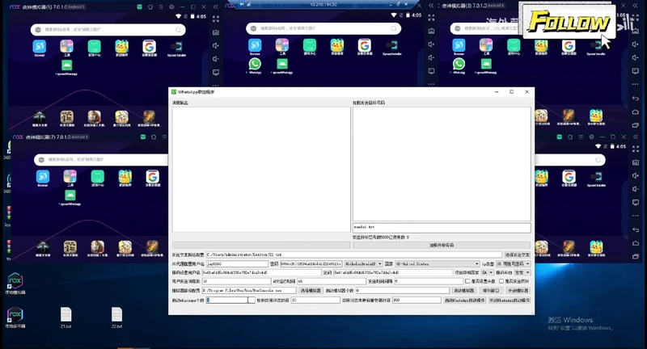The height and width of the screenshot is (349, 647).
Task: Open settings gear in bottom-right Nox title bar
Action: (591, 137)
